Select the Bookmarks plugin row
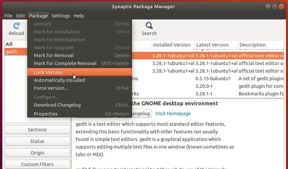 208,94
